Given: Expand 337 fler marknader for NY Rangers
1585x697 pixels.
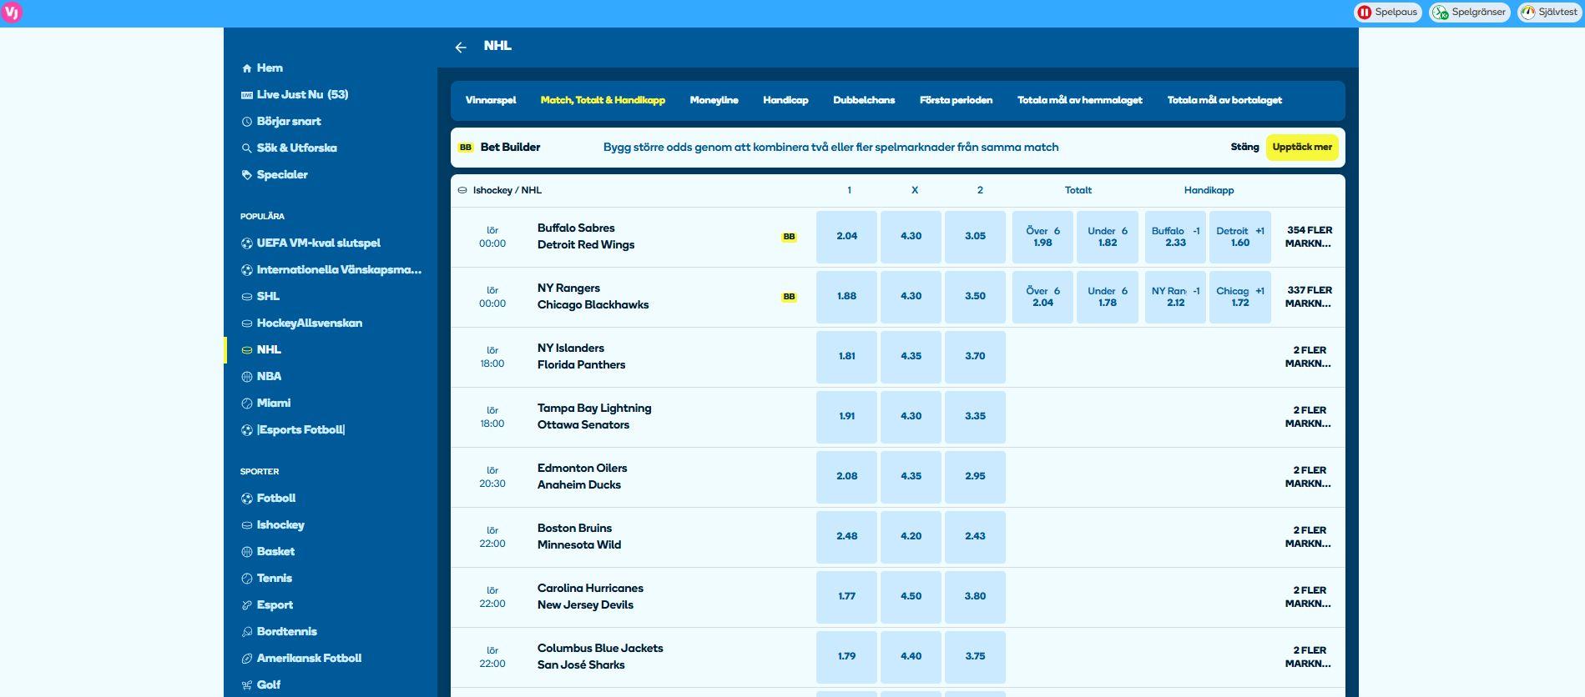Looking at the screenshot, I should (1309, 297).
